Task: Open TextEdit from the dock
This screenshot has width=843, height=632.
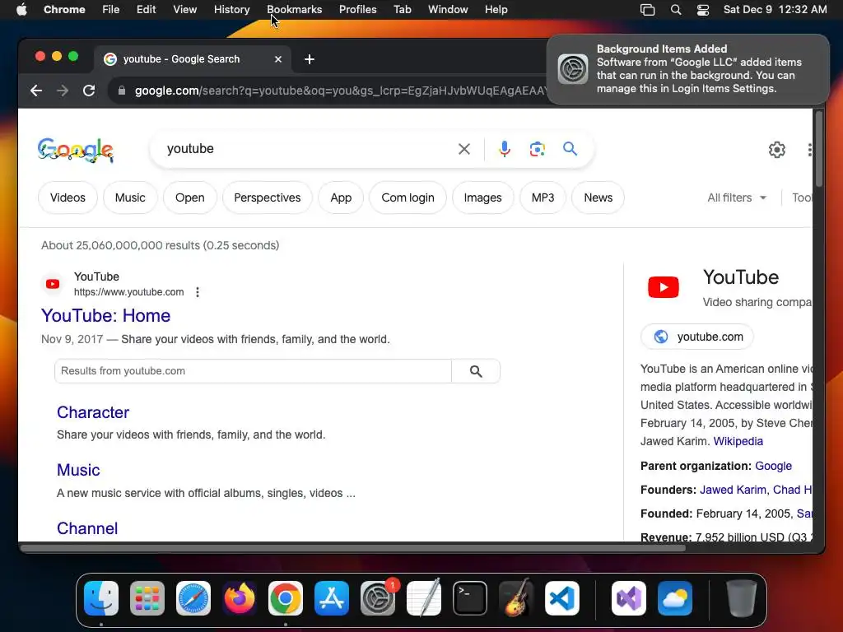Action: tap(424, 598)
